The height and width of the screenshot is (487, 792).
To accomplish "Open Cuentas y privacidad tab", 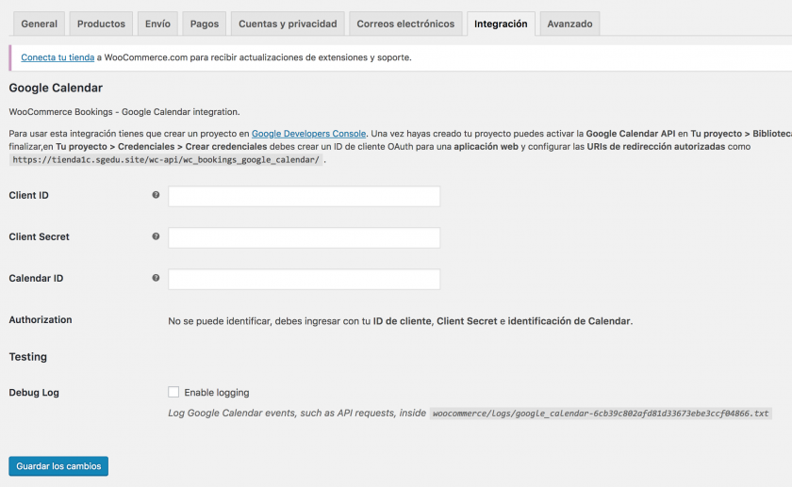I will tap(288, 24).
